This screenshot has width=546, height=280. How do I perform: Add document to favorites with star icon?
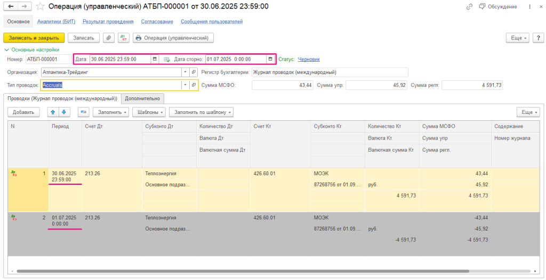40,6
